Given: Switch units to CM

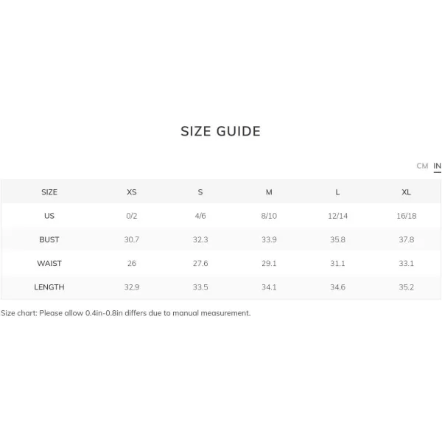Looking at the screenshot, I should (x=422, y=166).
